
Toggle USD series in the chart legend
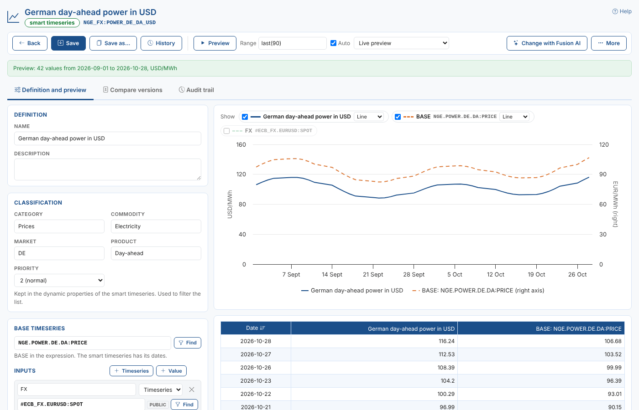pos(352,291)
